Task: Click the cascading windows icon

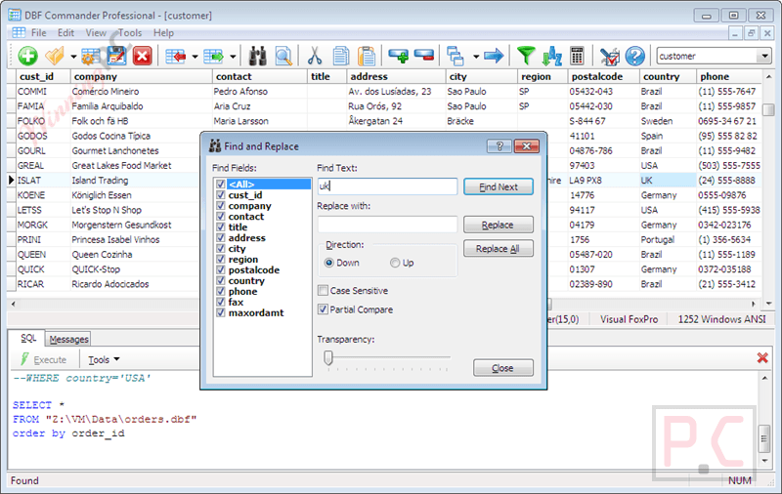Action: (x=456, y=57)
